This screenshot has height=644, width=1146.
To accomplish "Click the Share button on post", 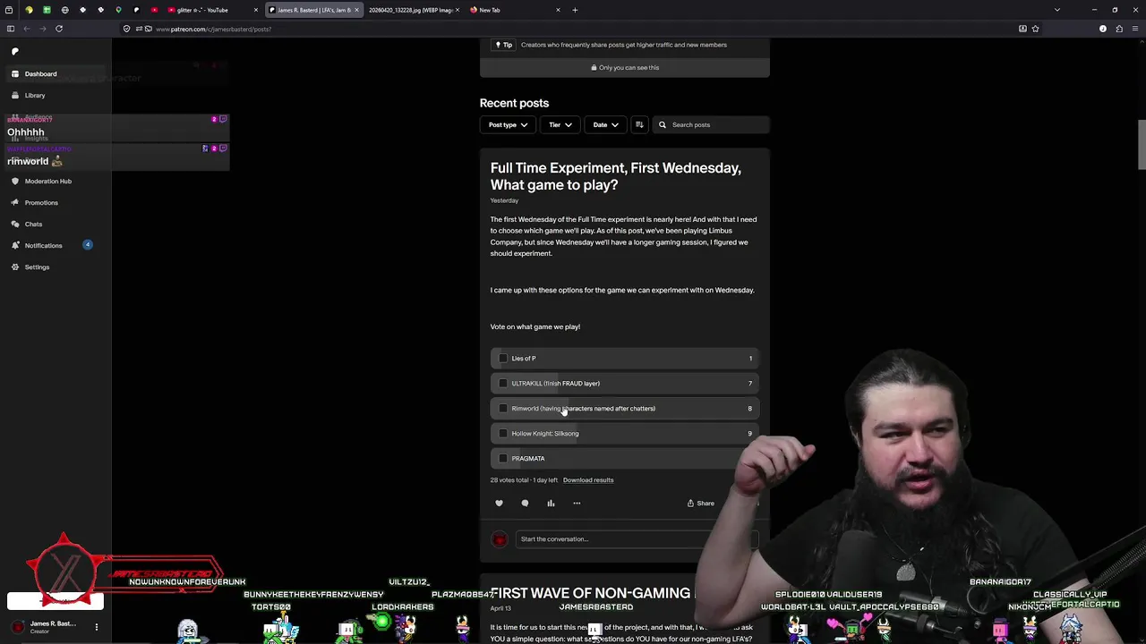I will [701, 504].
